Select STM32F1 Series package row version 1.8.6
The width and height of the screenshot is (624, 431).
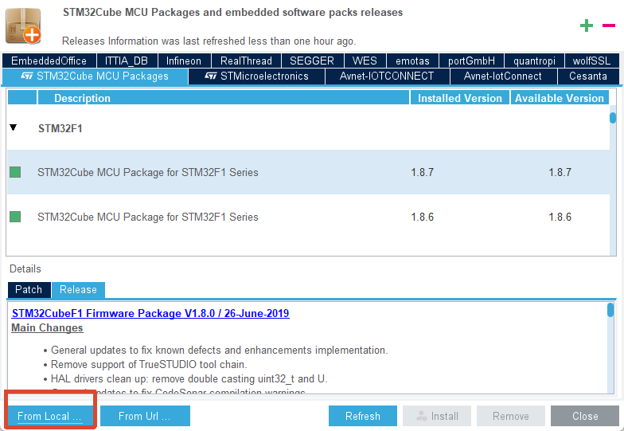(309, 217)
